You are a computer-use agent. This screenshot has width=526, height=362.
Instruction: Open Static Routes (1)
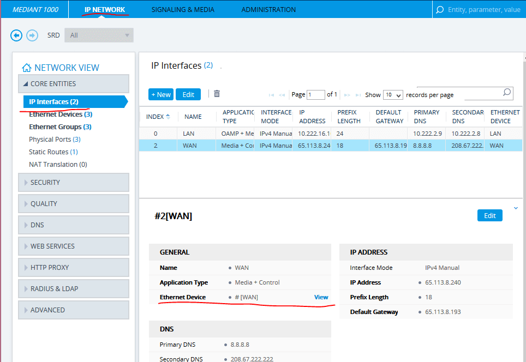coord(53,152)
